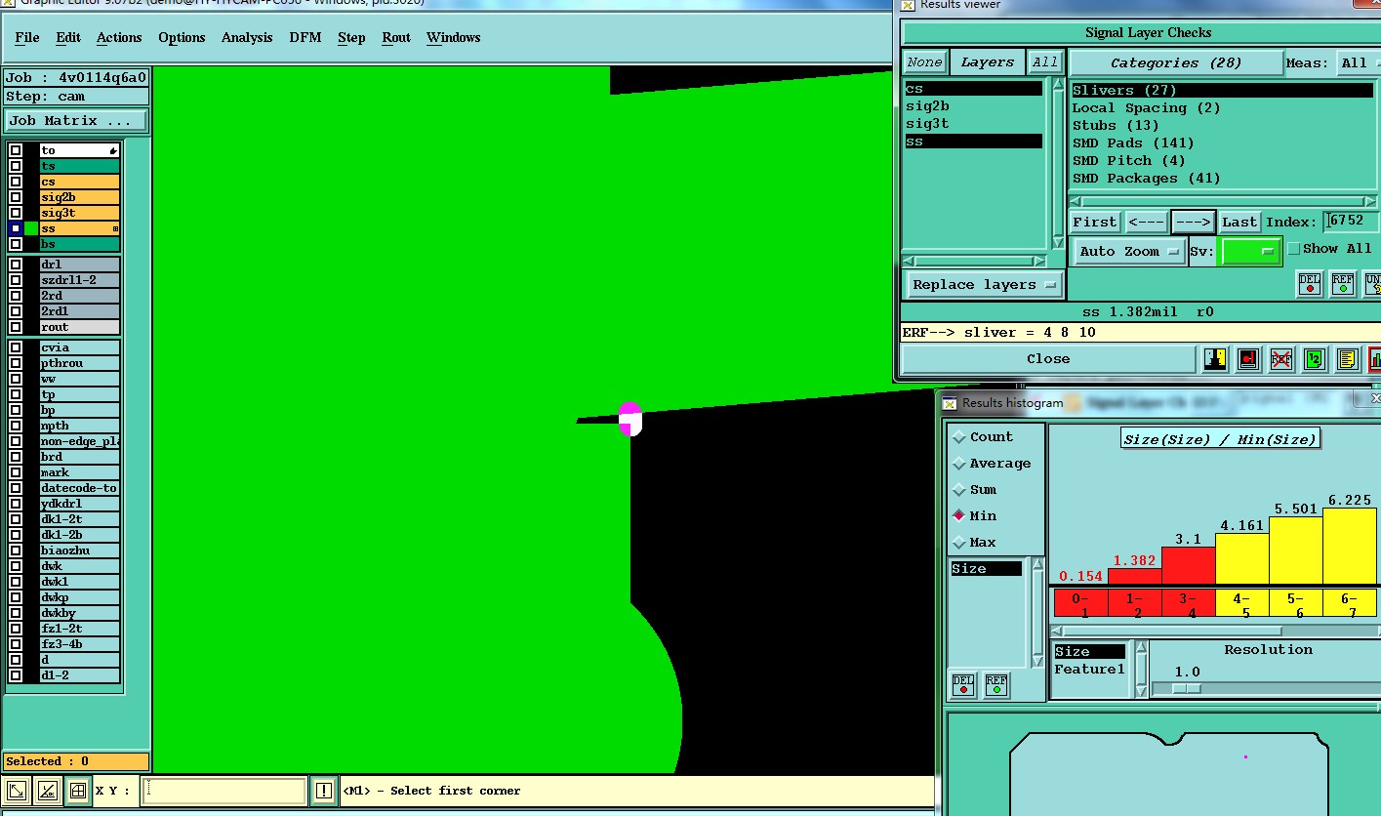The height and width of the screenshot is (816, 1381).
Task: Select the pthrou layer row
Action: [80, 363]
